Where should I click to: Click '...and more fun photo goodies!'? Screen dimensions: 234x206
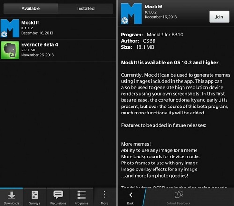click(x=154, y=176)
